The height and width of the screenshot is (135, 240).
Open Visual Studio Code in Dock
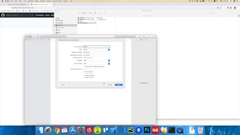tap(122, 130)
